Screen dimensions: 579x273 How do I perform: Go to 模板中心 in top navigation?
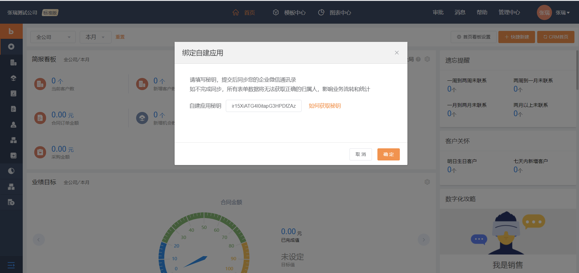tap(289, 13)
